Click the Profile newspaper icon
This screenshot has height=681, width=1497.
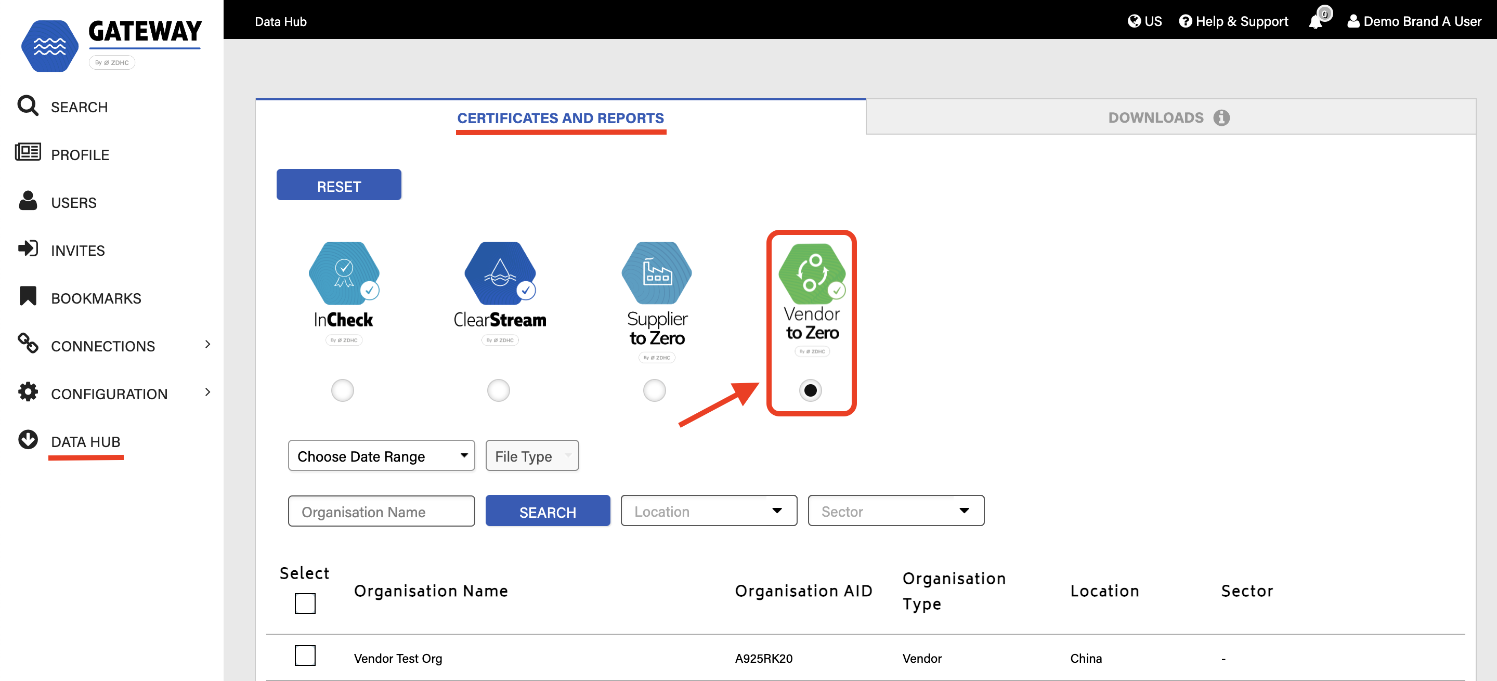coord(28,152)
